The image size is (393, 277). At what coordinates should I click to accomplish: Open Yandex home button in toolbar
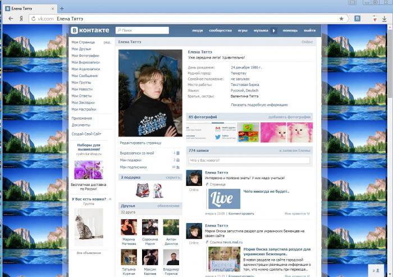coord(21,19)
